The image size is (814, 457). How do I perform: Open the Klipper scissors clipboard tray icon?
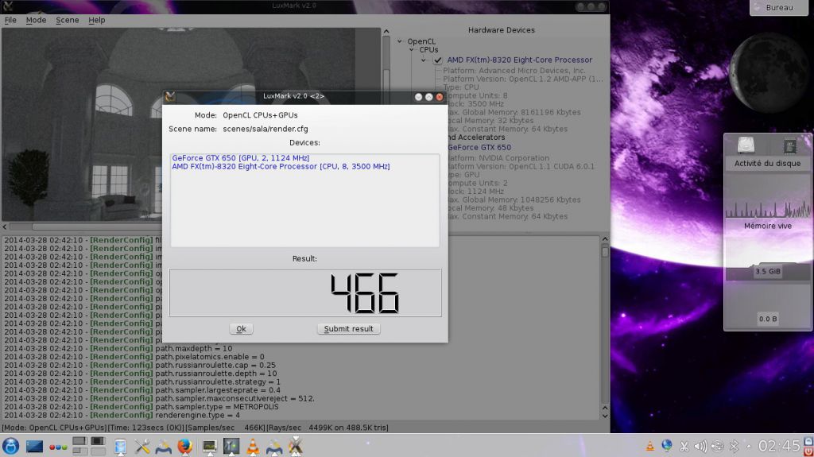coord(684,446)
